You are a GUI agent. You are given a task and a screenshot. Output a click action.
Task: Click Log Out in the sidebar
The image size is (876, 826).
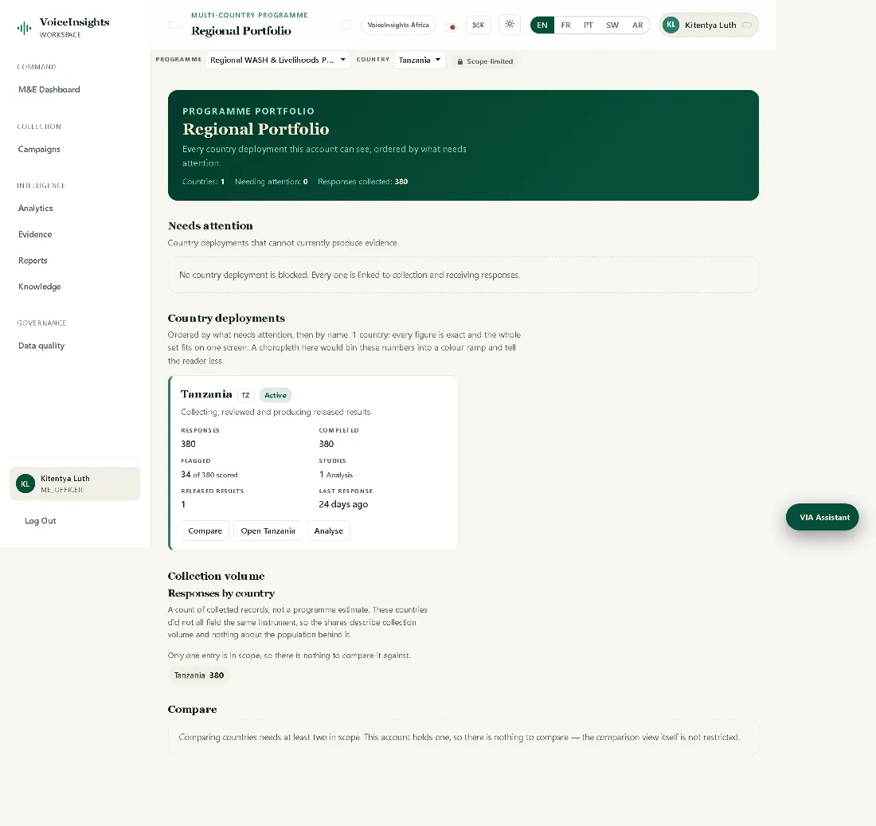coord(41,521)
